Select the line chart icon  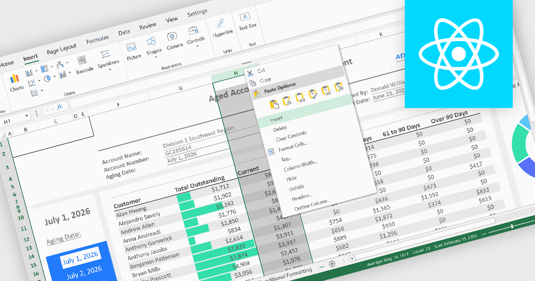click(x=32, y=83)
